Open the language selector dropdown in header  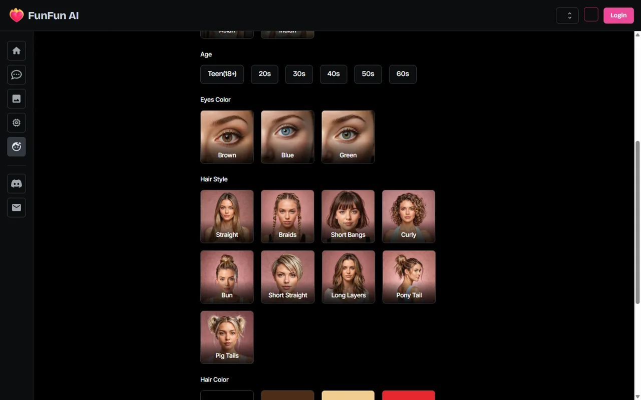coord(567,15)
